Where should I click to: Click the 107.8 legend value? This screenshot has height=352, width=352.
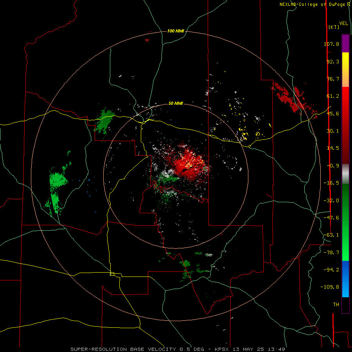331,44
